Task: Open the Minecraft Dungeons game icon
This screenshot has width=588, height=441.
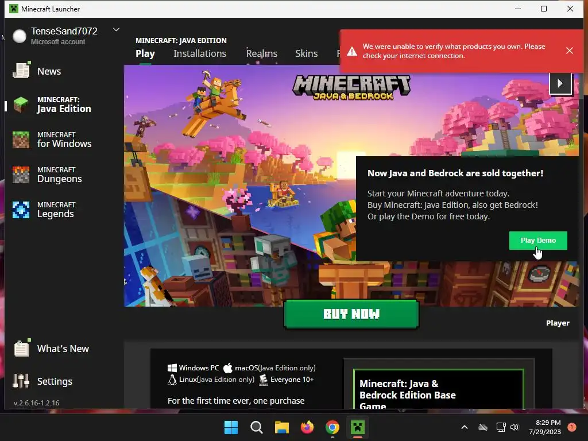Action: (21, 175)
